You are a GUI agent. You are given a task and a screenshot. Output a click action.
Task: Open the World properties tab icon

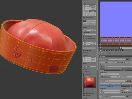point(109,50)
